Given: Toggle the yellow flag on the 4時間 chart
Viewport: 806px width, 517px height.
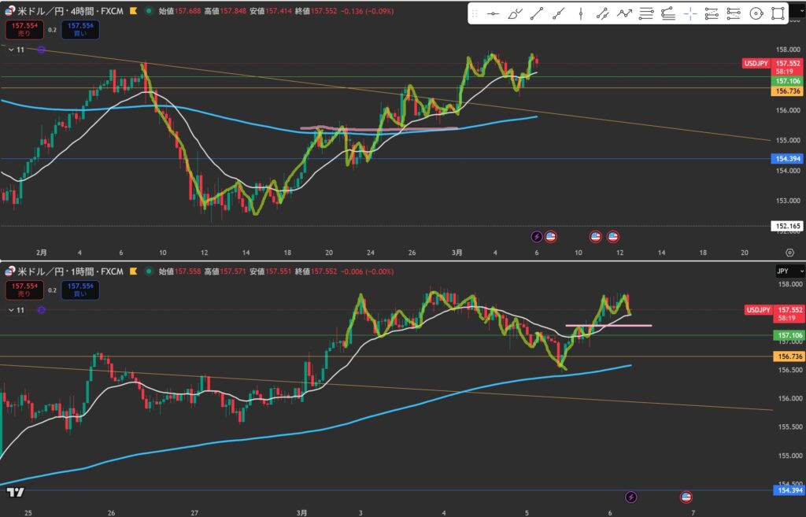Looking at the screenshot, I should [x=131, y=11].
